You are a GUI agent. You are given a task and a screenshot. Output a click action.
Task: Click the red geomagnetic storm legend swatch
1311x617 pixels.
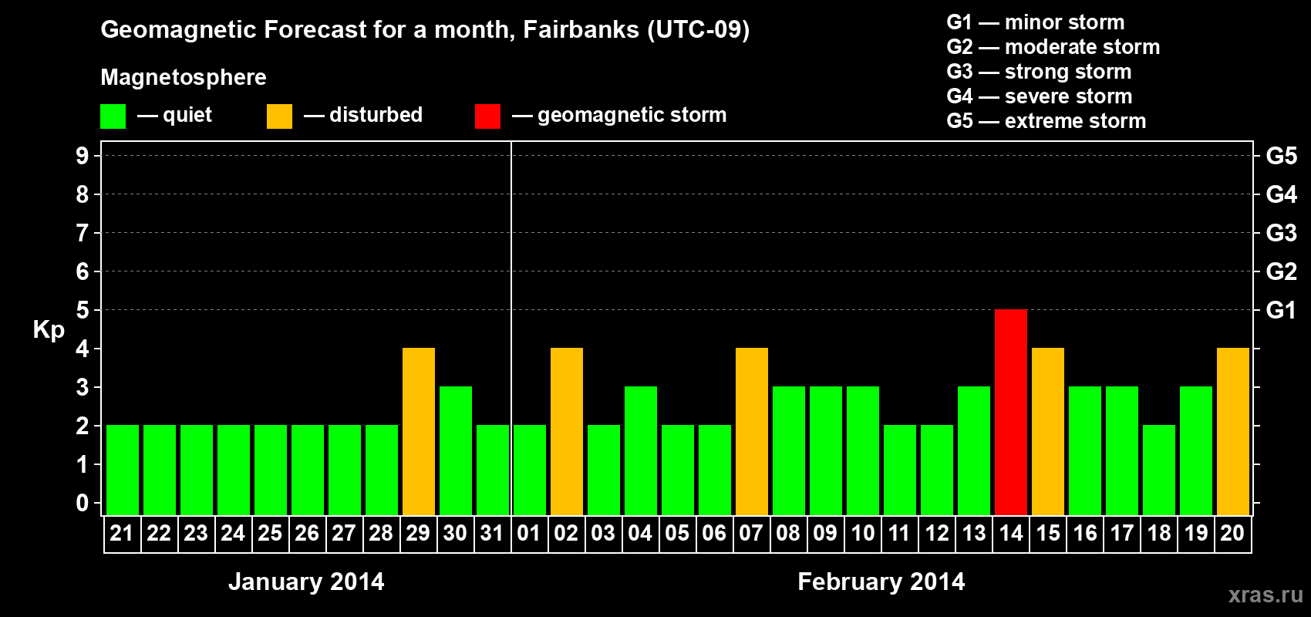tap(488, 116)
